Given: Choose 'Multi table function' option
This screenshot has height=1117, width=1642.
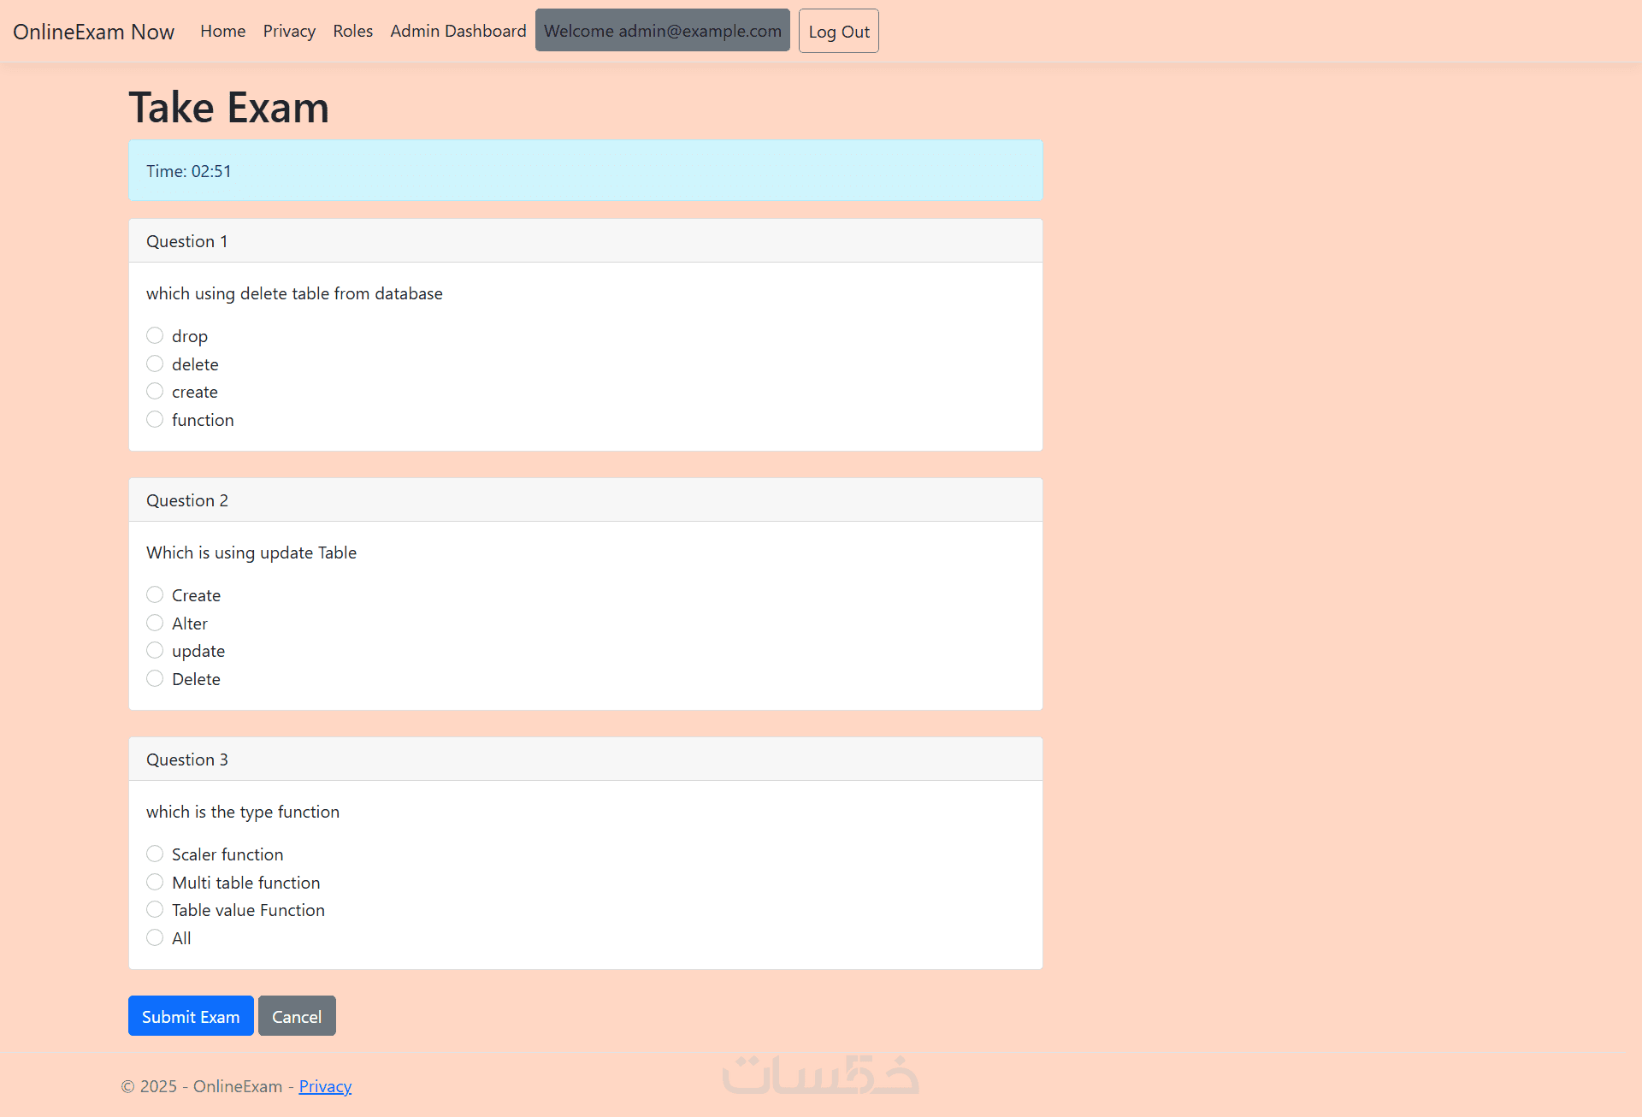Looking at the screenshot, I should coord(155,882).
